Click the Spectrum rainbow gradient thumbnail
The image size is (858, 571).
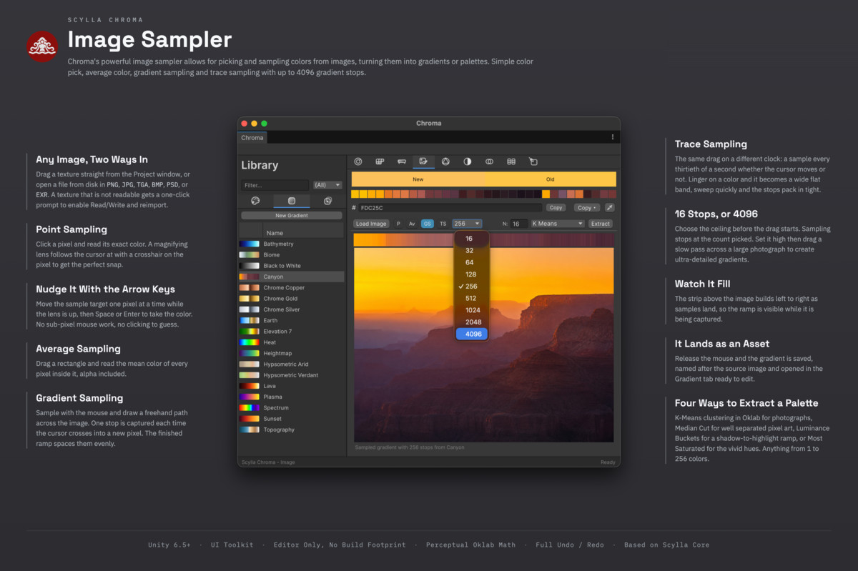point(249,407)
